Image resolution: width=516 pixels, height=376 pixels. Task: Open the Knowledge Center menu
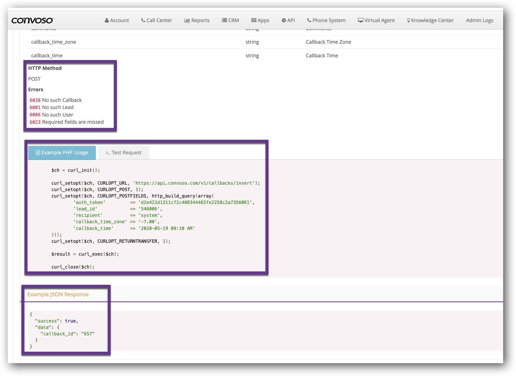click(x=430, y=20)
